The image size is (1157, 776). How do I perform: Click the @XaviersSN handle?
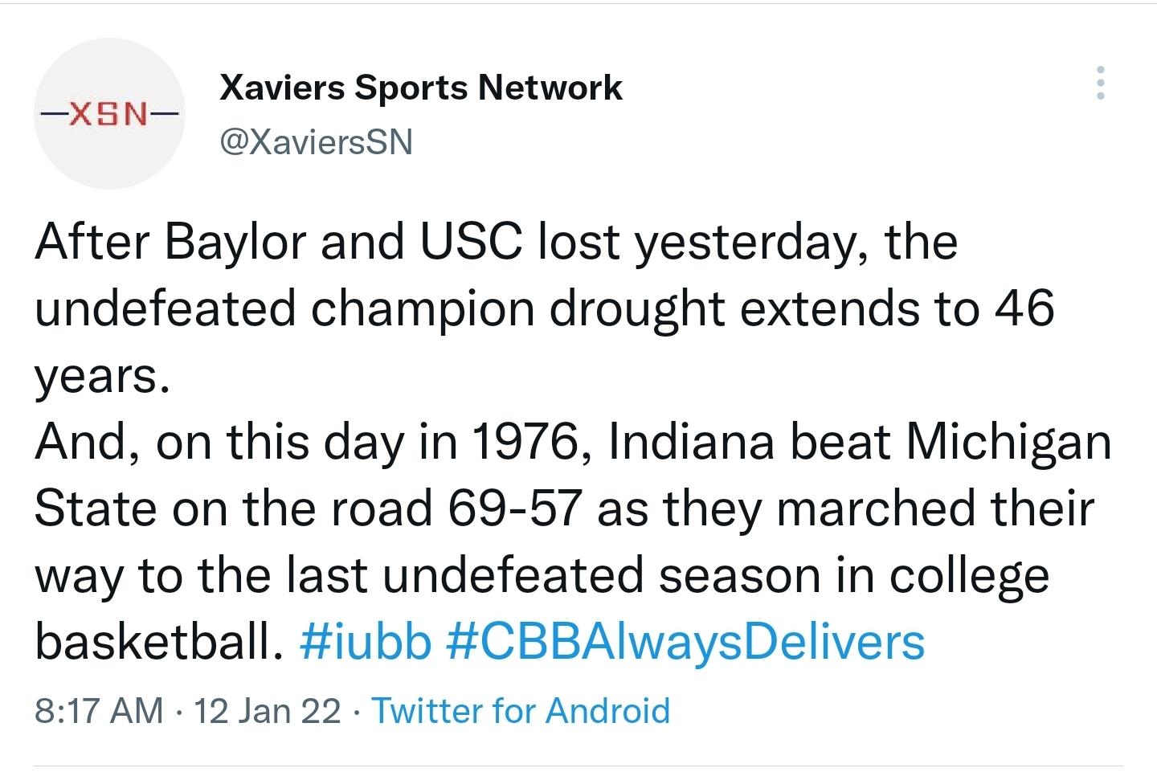pyautogui.click(x=316, y=142)
